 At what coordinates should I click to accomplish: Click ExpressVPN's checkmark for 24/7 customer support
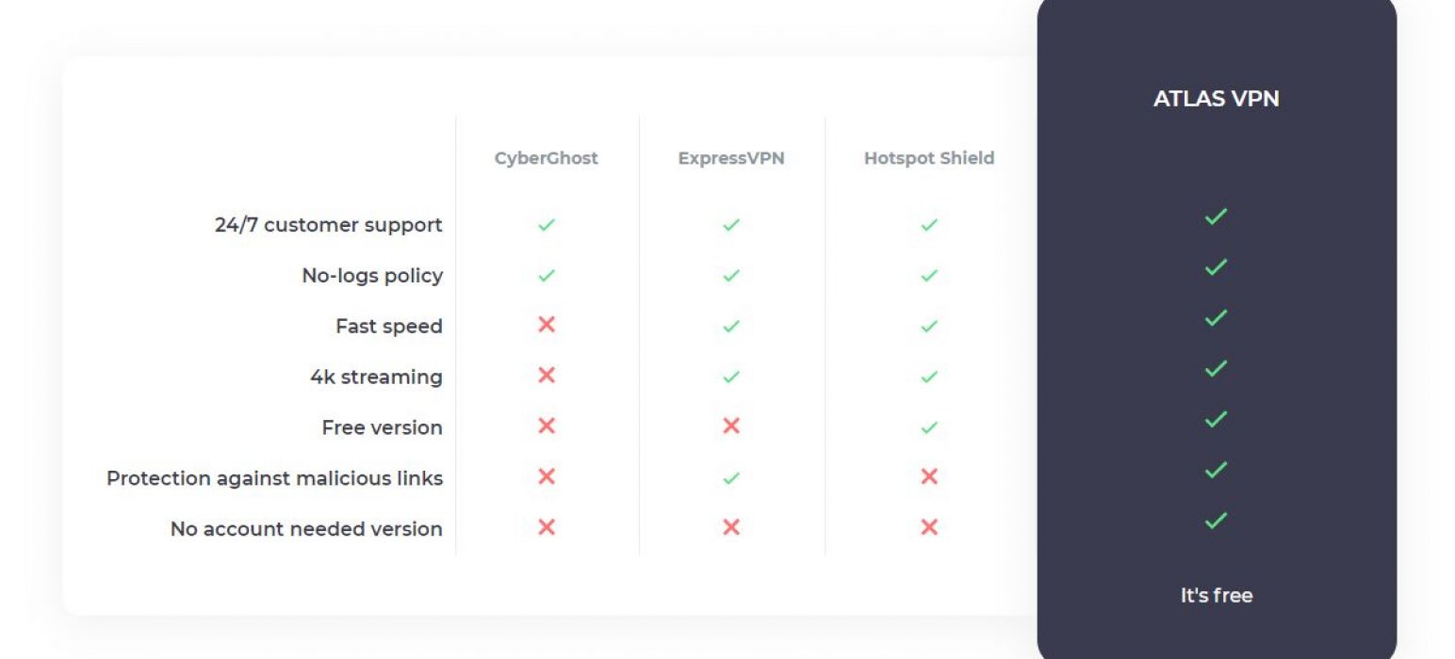point(730,225)
